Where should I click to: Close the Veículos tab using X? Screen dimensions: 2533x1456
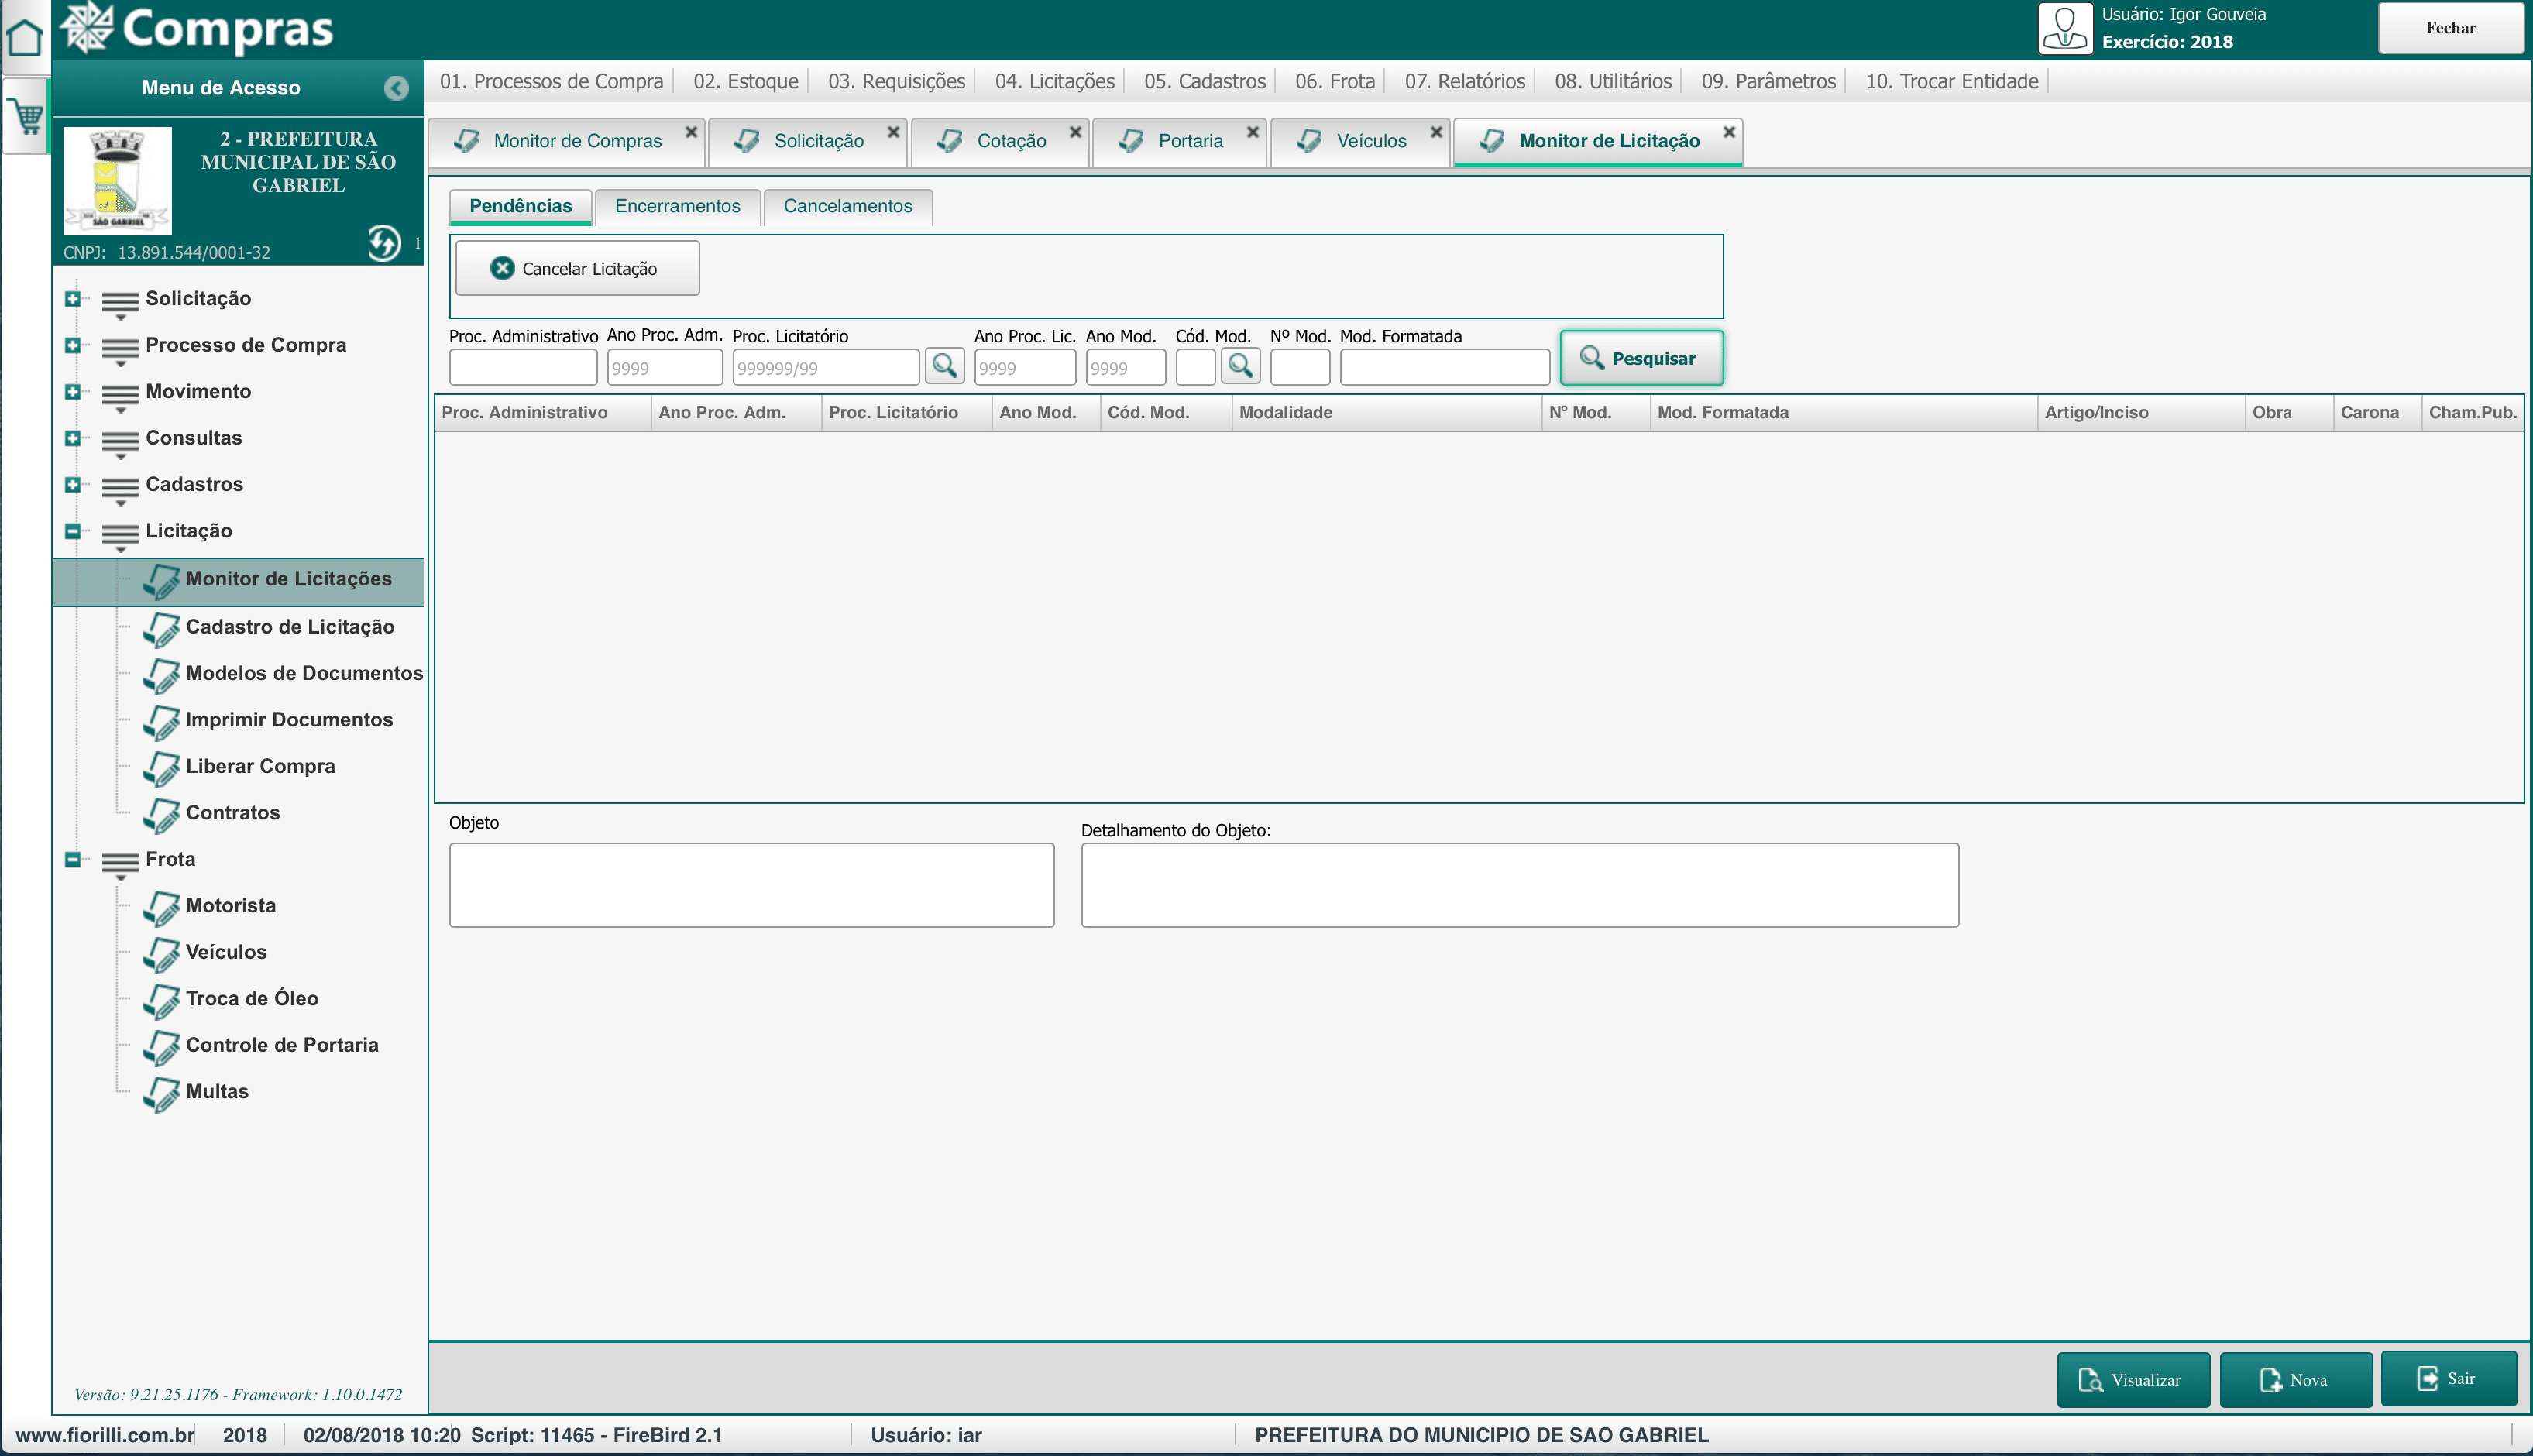pos(1436,132)
